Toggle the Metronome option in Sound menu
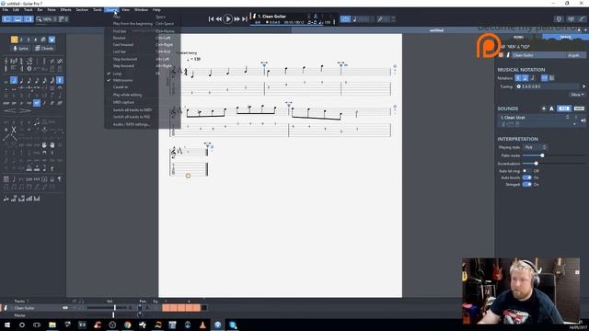 (x=143, y=80)
